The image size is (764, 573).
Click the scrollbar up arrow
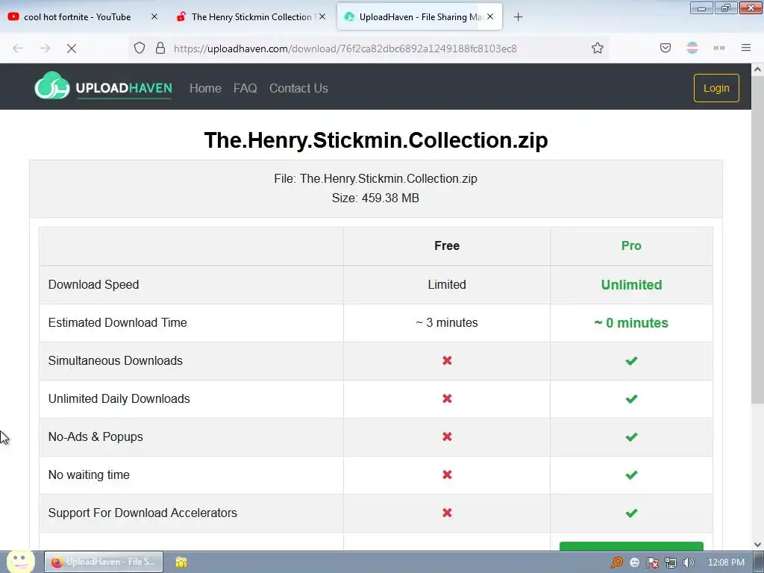pyautogui.click(x=757, y=69)
